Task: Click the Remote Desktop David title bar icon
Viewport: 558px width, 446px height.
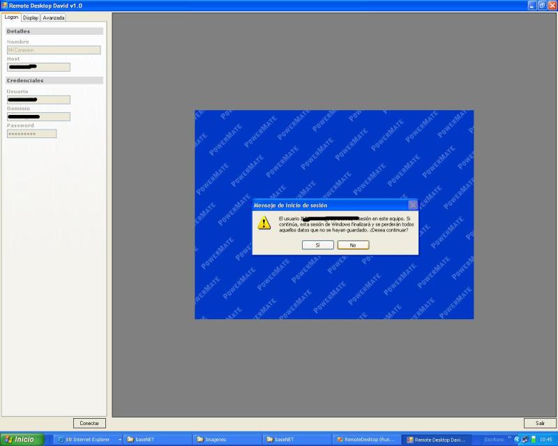Action: [4, 5]
